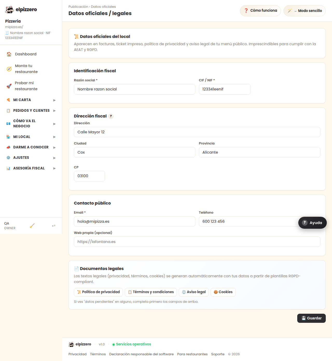Click the clipboard icon beside PEDIDOS Y CLIENTES
The height and width of the screenshot is (361, 332).
(x=8, y=110)
